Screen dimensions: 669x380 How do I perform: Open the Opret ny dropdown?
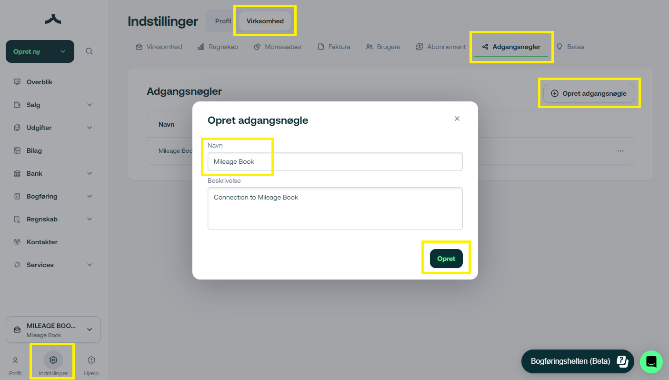40,51
